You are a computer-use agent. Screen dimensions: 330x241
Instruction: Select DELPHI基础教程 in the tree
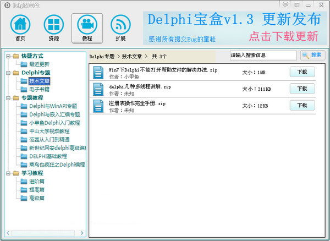[x=48, y=156]
